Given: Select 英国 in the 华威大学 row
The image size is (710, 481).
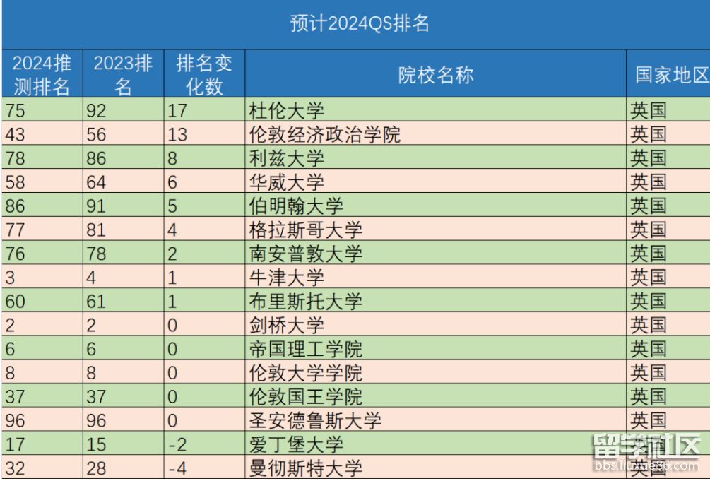Looking at the screenshot, I should pyautogui.click(x=649, y=182).
